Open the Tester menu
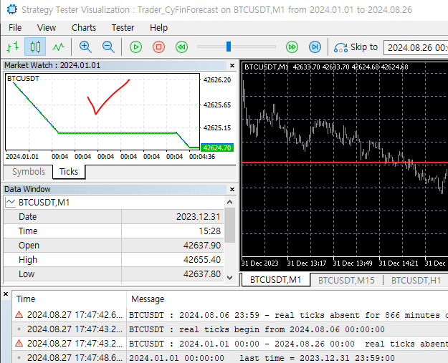448x363 pixels. [123, 28]
